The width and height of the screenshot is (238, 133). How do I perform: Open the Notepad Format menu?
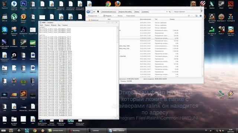coord(54,25)
